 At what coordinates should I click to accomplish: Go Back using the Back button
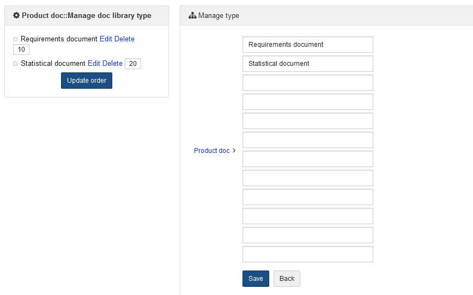click(x=287, y=279)
